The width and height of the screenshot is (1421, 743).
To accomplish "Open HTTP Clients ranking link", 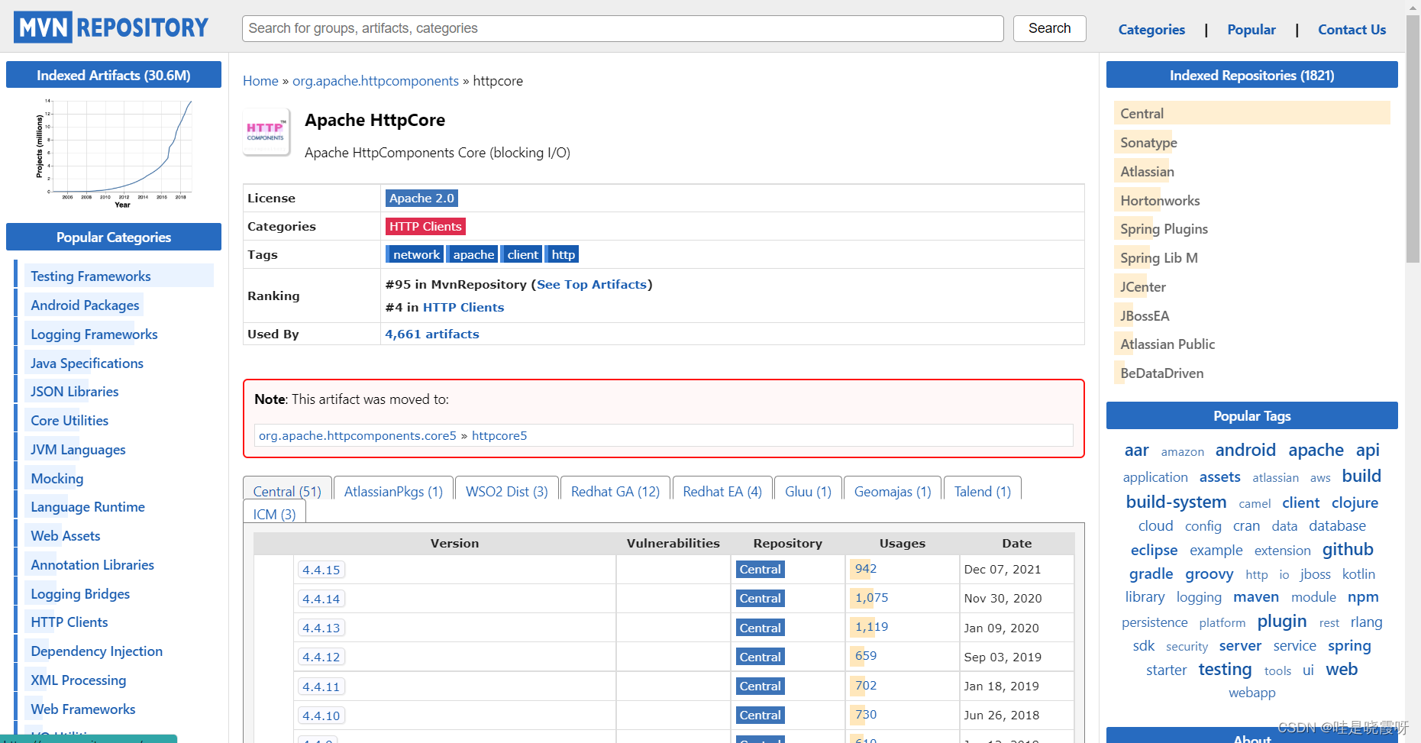I will coord(463,307).
